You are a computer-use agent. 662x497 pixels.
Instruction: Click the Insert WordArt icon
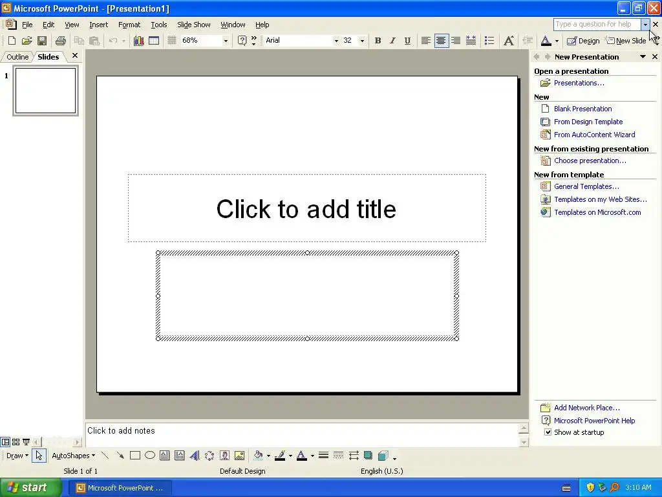pyautogui.click(x=195, y=455)
